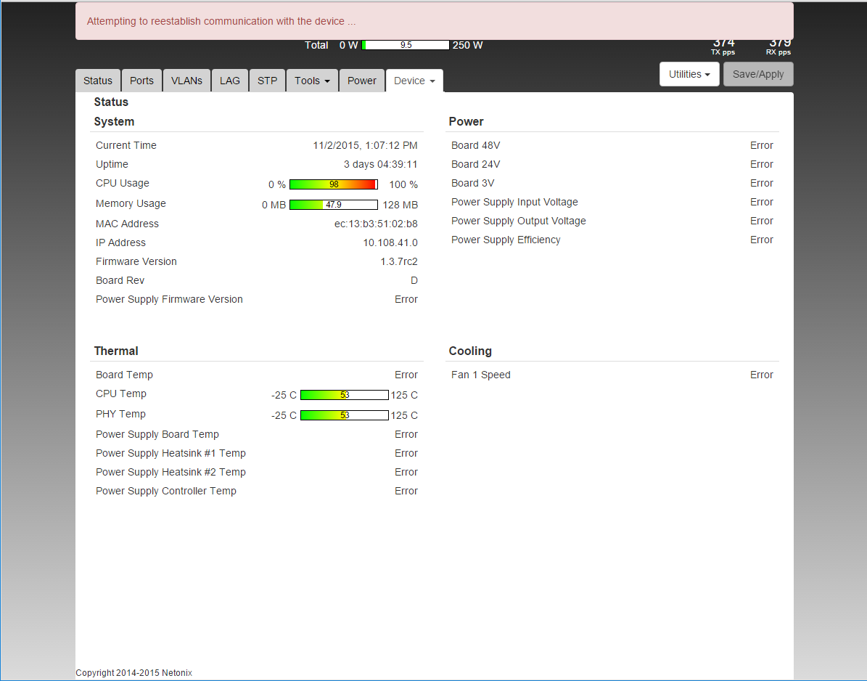The width and height of the screenshot is (867, 681).
Task: Go to the LAG tab
Action: (230, 81)
